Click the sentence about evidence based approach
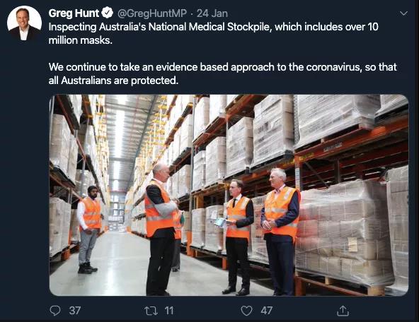 [222, 73]
